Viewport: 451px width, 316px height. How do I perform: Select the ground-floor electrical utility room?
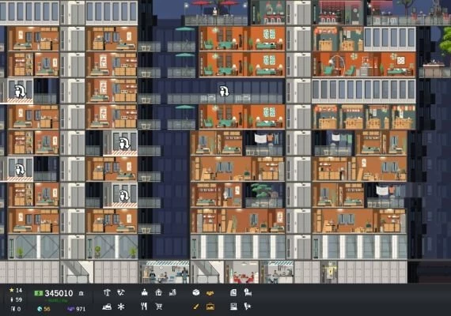click(x=329, y=272)
